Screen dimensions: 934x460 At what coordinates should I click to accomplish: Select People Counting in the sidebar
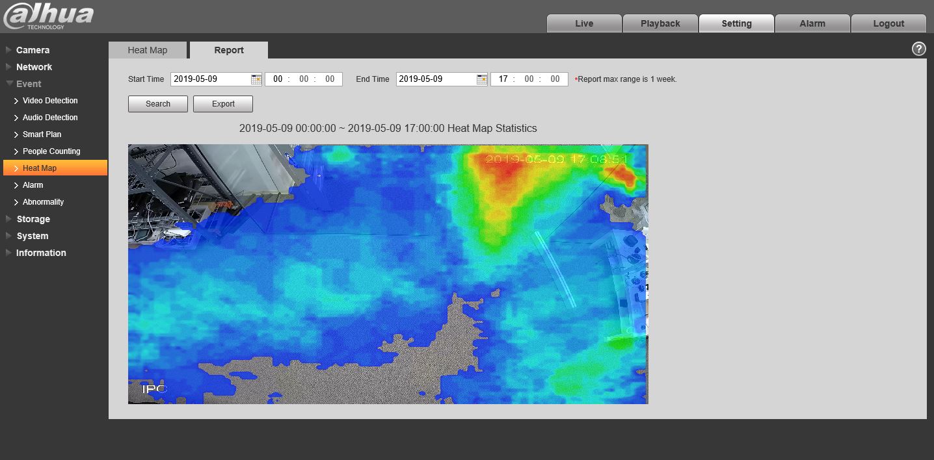(x=51, y=151)
